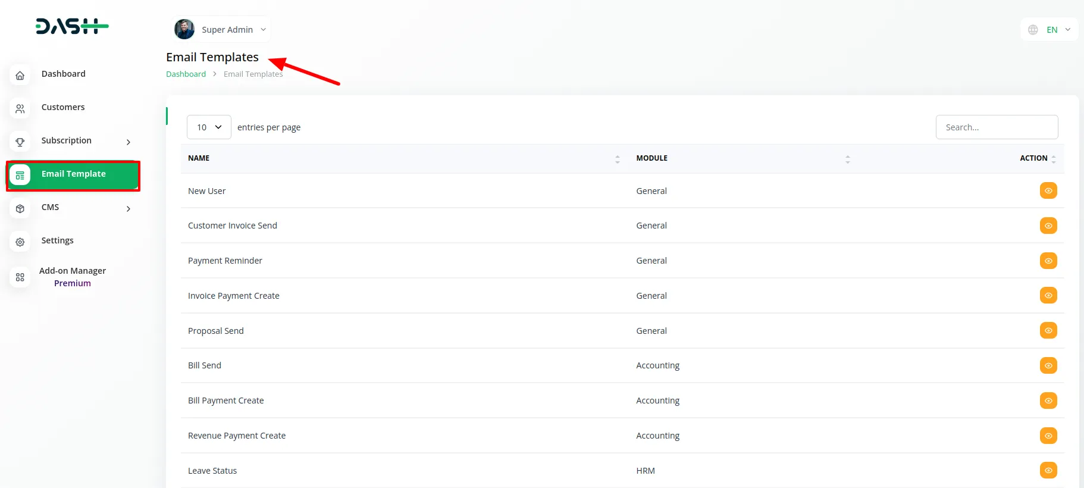Go to Dashboard via breadcrumb link

point(186,74)
